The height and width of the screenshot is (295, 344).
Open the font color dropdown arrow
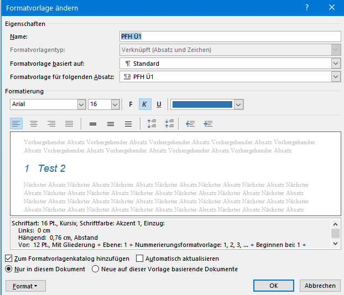click(x=239, y=104)
